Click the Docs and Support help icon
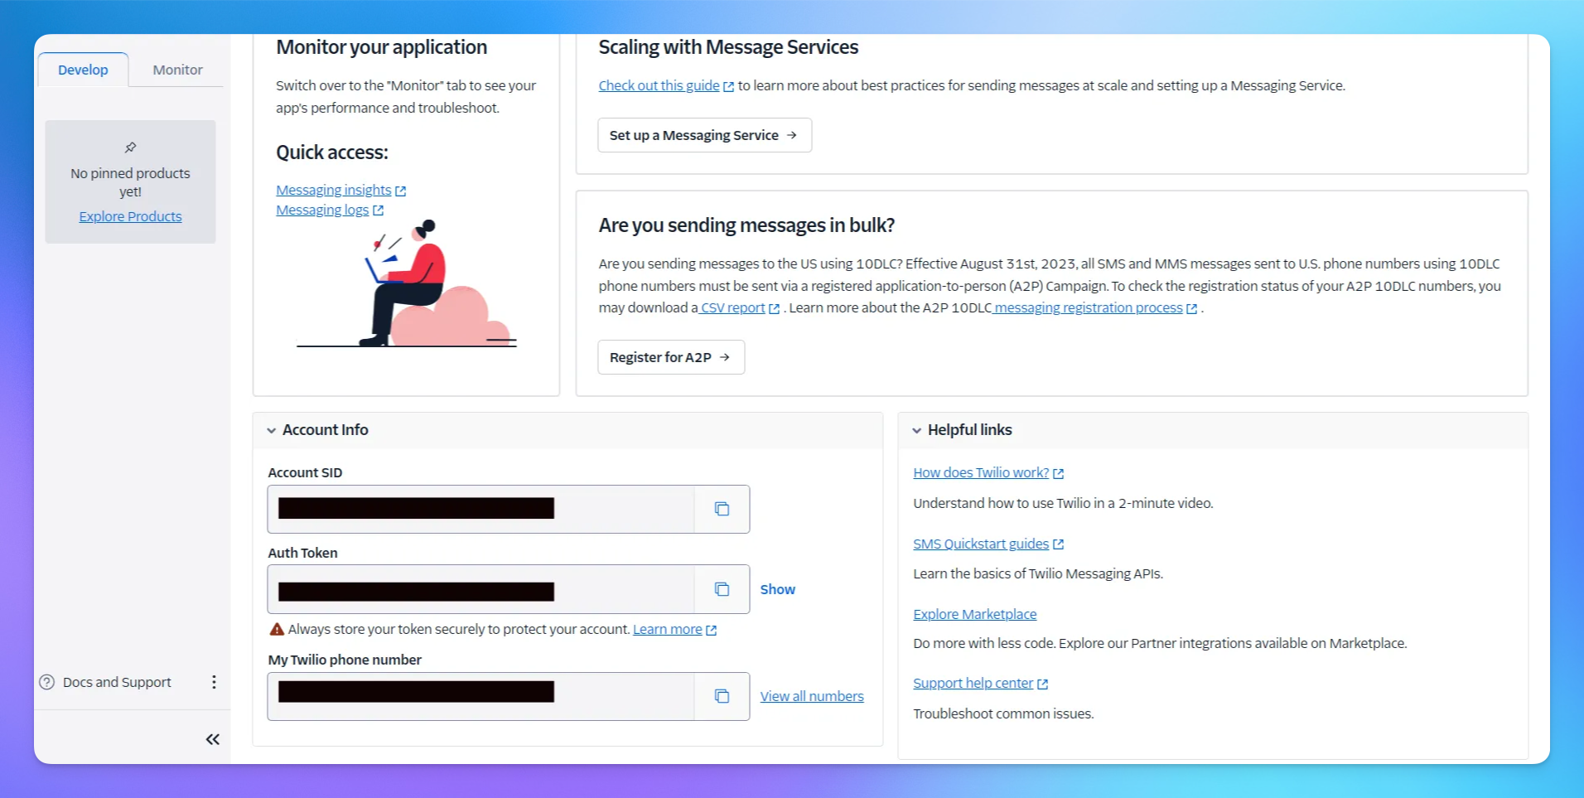Viewport: 1584px width, 798px height. [47, 682]
